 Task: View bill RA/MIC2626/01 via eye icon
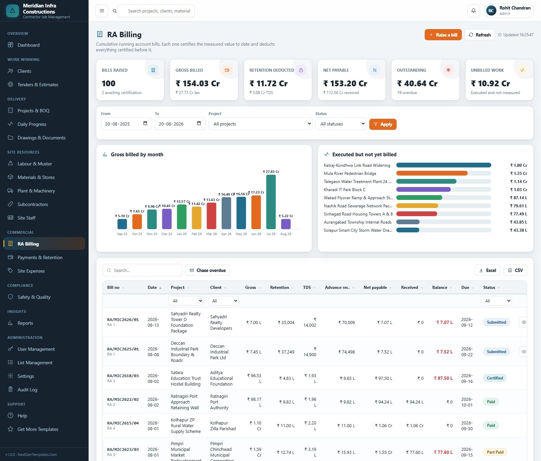[x=523, y=322]
